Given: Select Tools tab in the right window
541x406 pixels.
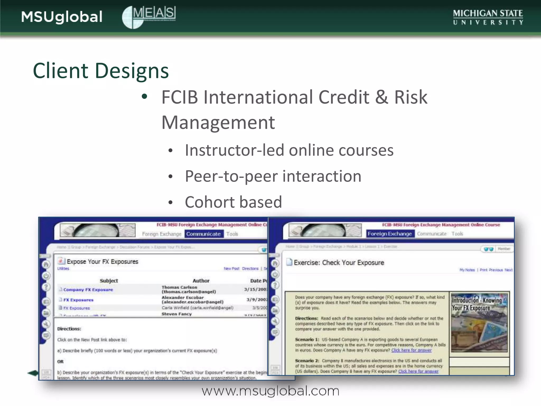Looking at the screenshot, I should click(457, 234).
